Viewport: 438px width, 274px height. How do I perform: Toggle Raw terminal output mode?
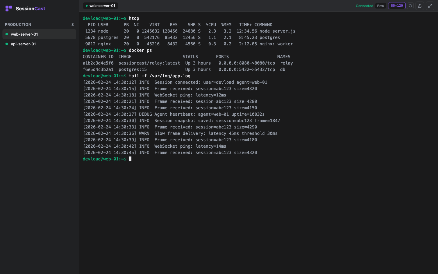381,6
